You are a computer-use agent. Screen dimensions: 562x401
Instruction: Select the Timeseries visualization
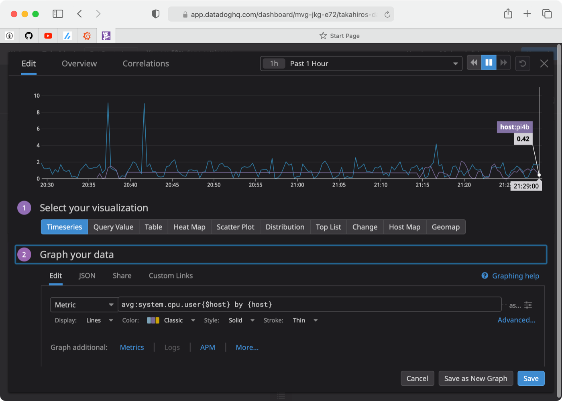(64, 227)
